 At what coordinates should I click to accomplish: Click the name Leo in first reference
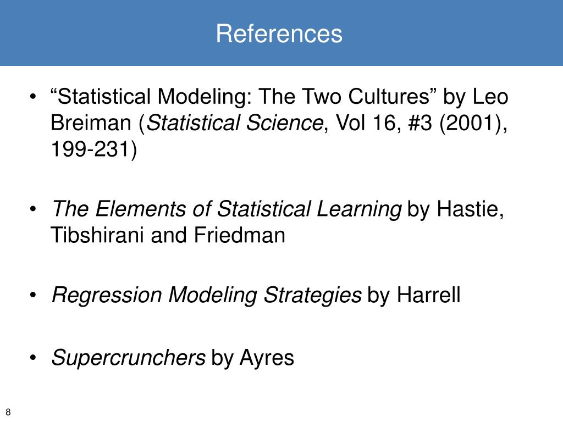click(490, 96)
